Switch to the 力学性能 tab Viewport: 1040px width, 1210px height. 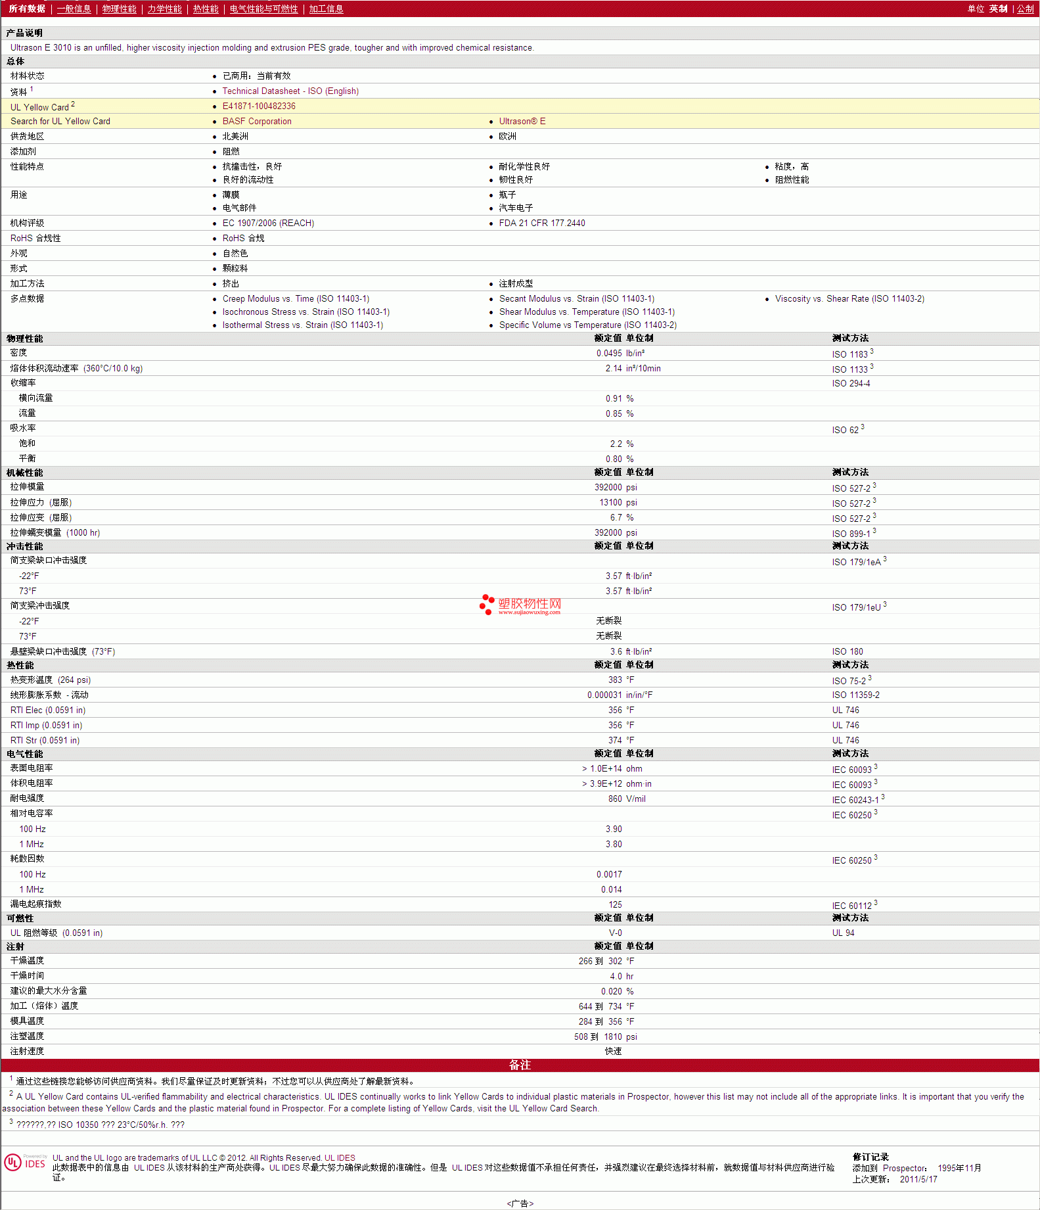point(165,9)
